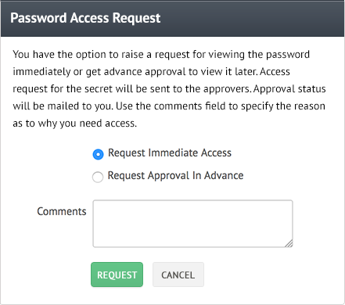Click the 'Request Approval In Advance' label text
This screenshot has width=345, height=305.
[x=175, y=176]
